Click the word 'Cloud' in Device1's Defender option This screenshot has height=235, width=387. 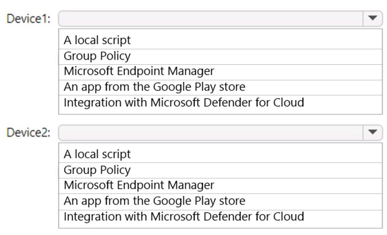coord(289,102)
